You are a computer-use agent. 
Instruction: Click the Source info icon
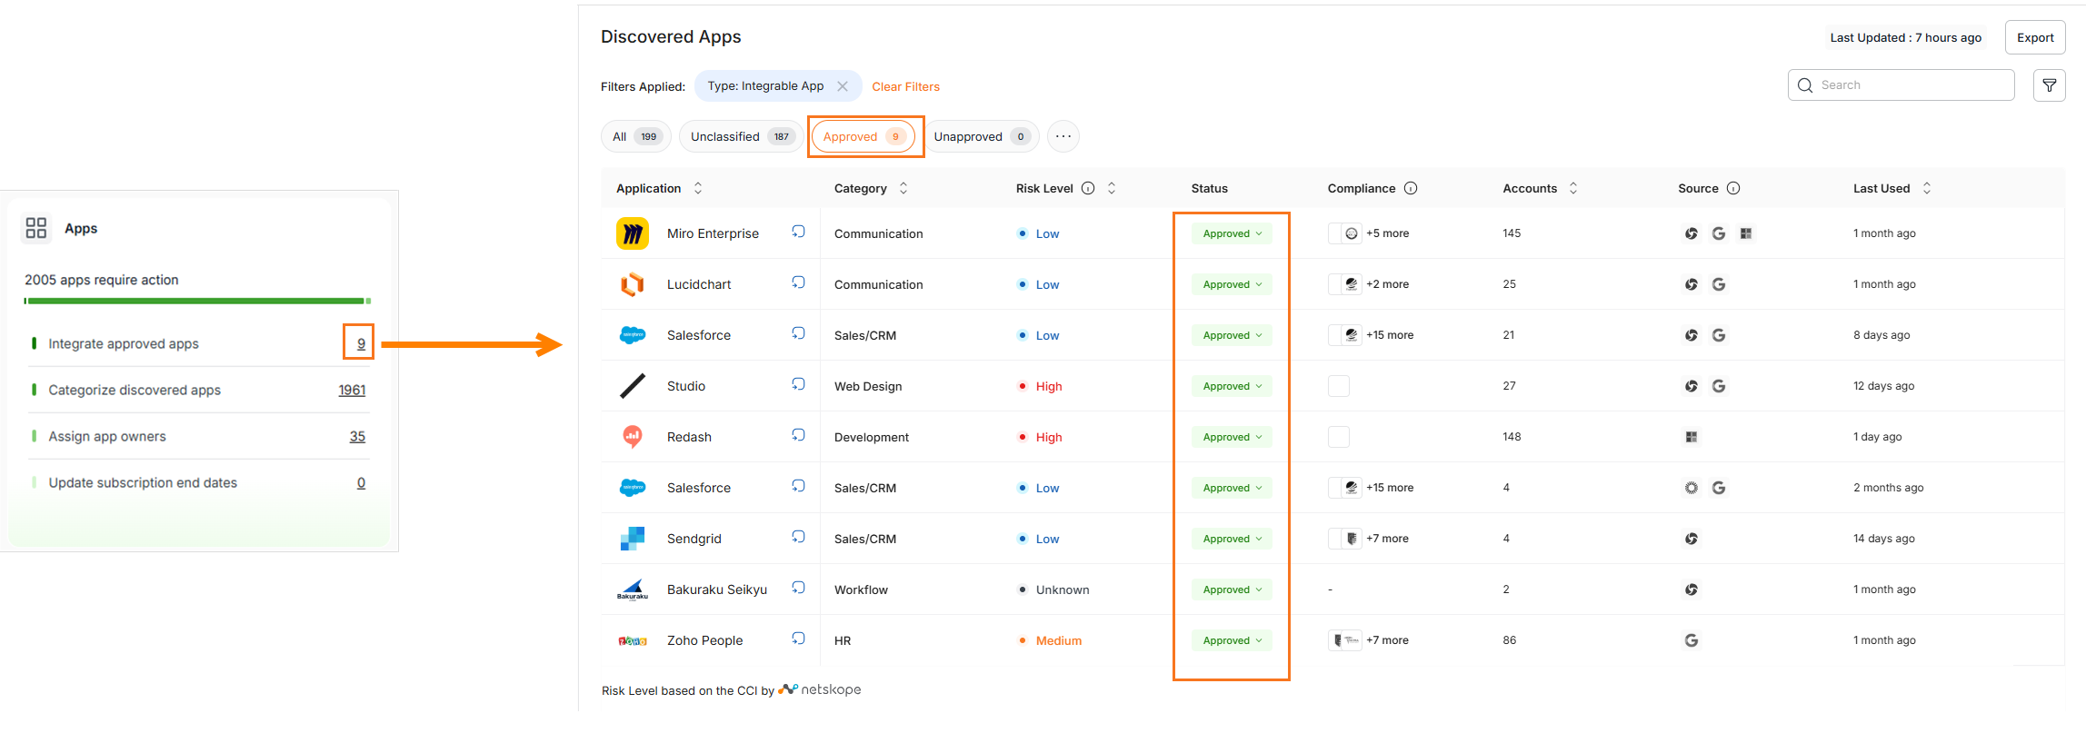(x=1733, y=188)
